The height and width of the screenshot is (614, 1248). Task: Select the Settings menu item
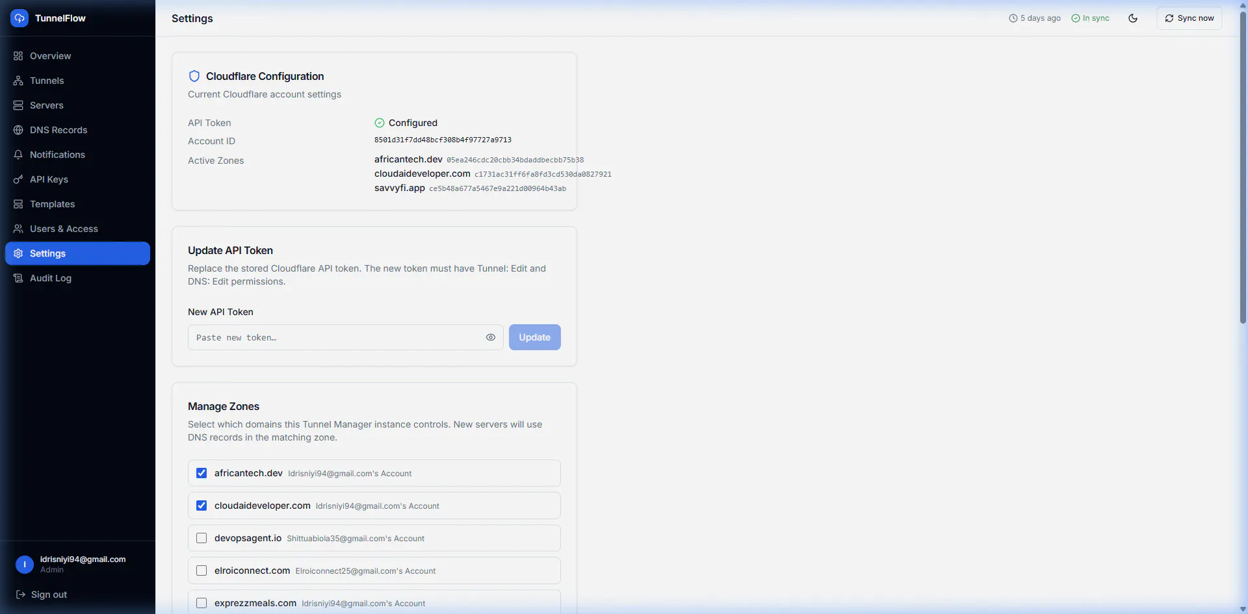(77, 253)
